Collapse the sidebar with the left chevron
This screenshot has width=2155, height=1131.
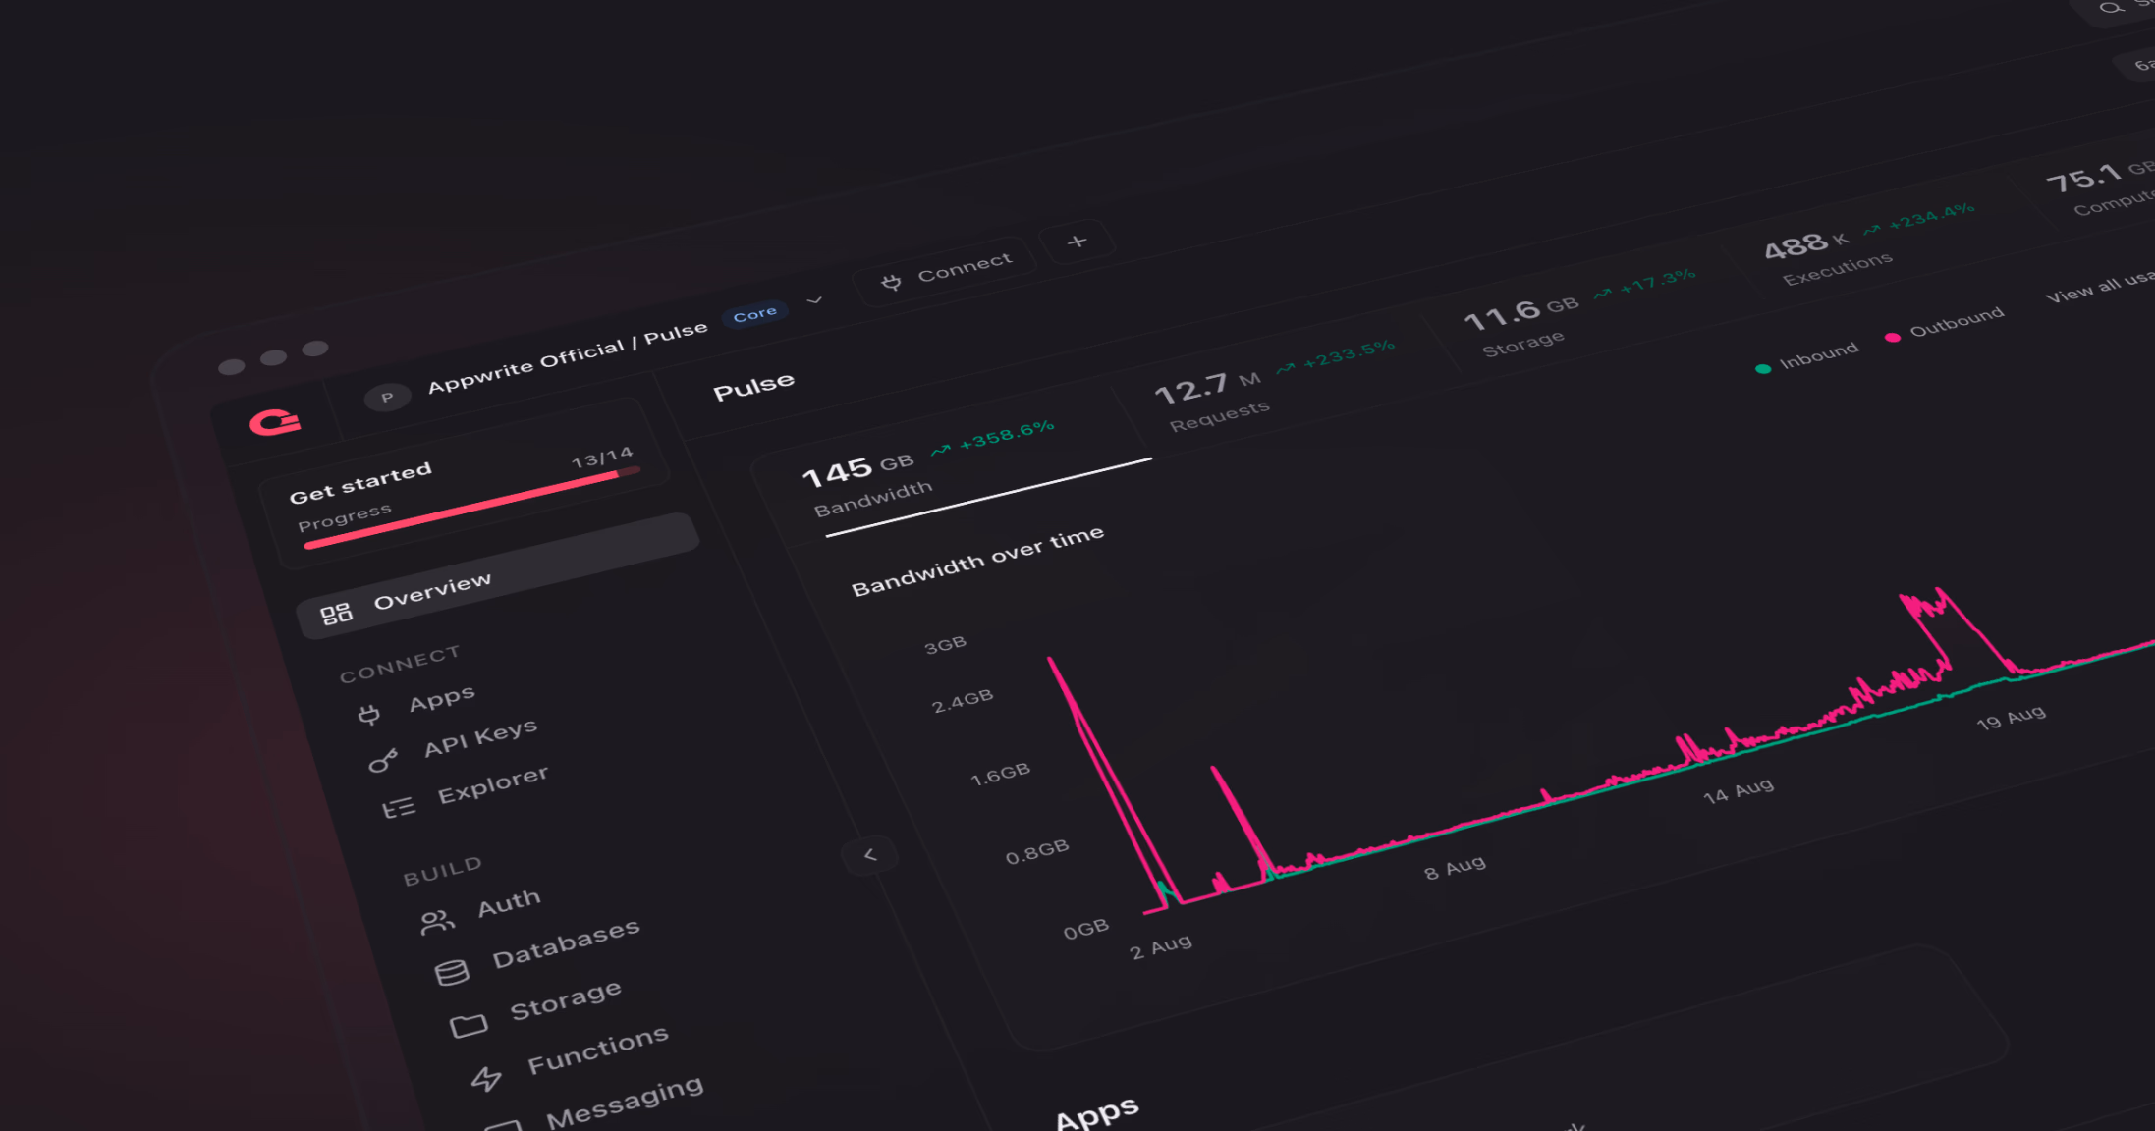869,855
